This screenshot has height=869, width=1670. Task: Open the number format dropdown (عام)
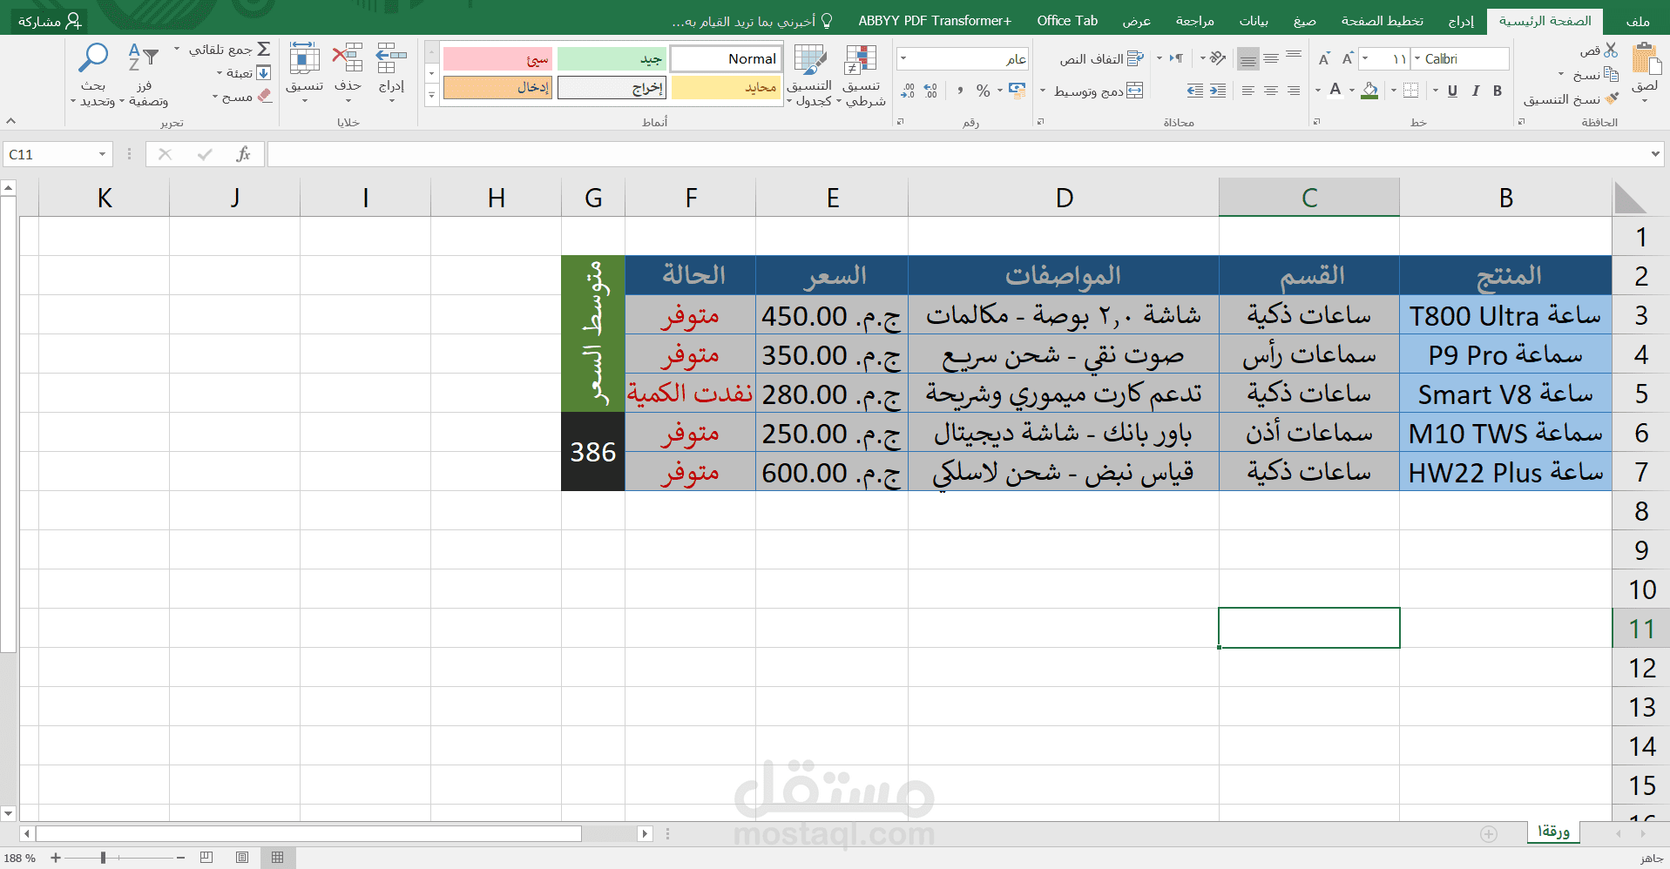(x=903, y=58)
